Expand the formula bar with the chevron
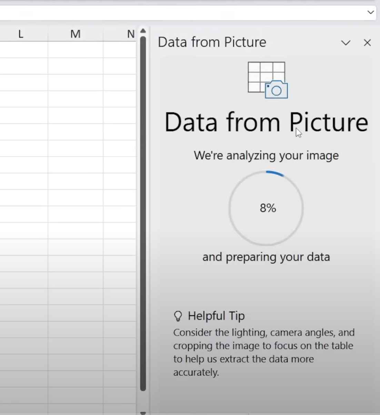Image resolution: width=380 pixels, height=415 pixels. pos(370,12)
